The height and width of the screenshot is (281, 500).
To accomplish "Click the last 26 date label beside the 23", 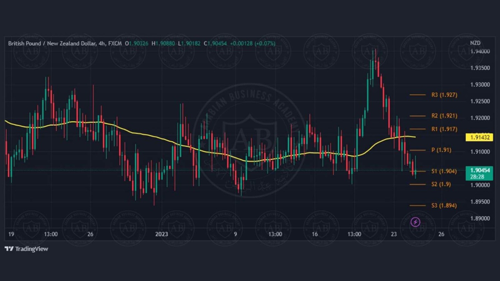I will point(441,234).
